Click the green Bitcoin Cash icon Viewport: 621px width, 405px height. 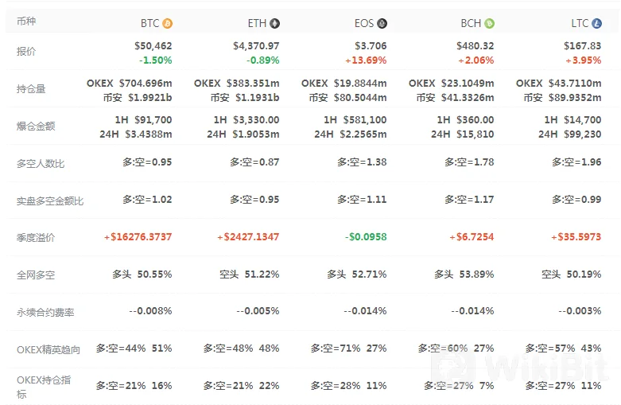click(x=490, y=24)
